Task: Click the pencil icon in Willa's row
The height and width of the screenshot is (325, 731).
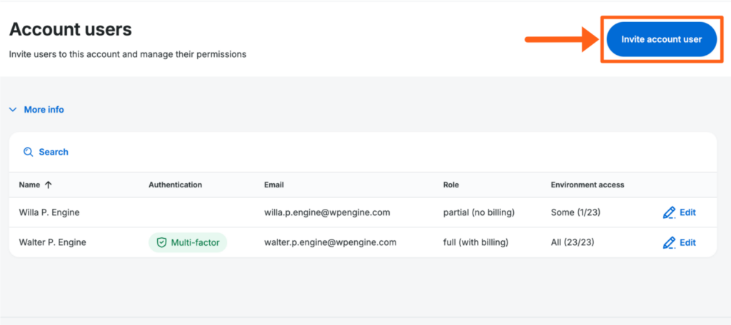Action: pos(669,213)
